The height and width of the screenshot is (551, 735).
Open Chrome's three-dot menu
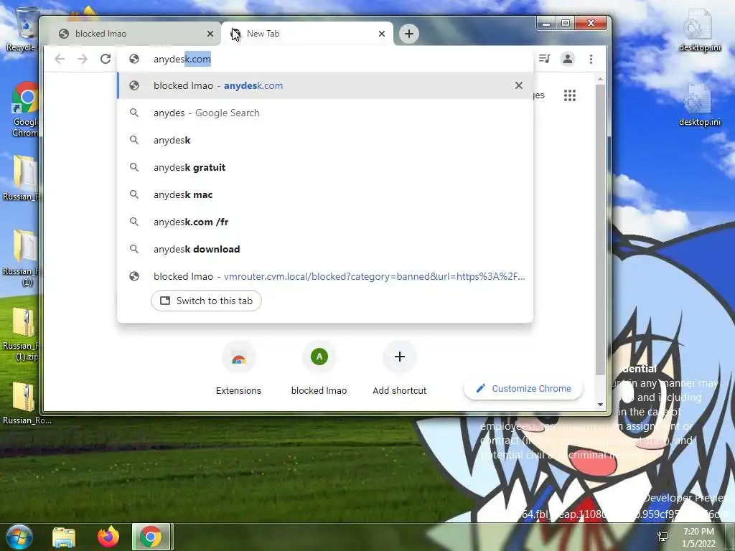591,59
